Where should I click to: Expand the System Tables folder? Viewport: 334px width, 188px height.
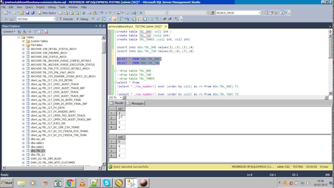point(23,41)
